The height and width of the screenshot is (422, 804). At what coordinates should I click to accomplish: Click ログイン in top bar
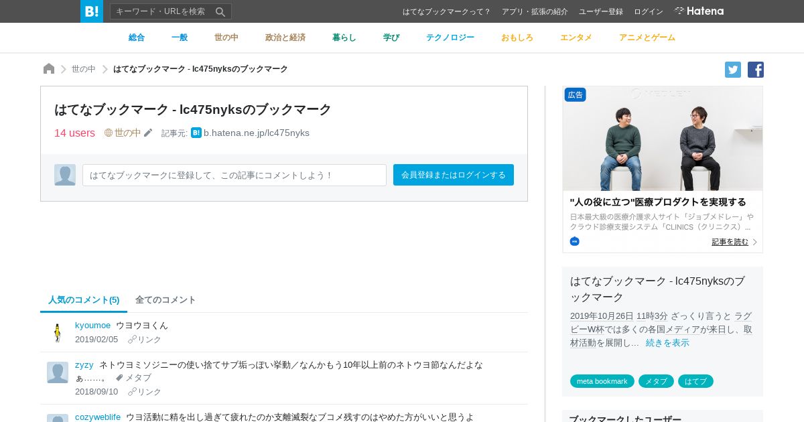tap(649, 11)
